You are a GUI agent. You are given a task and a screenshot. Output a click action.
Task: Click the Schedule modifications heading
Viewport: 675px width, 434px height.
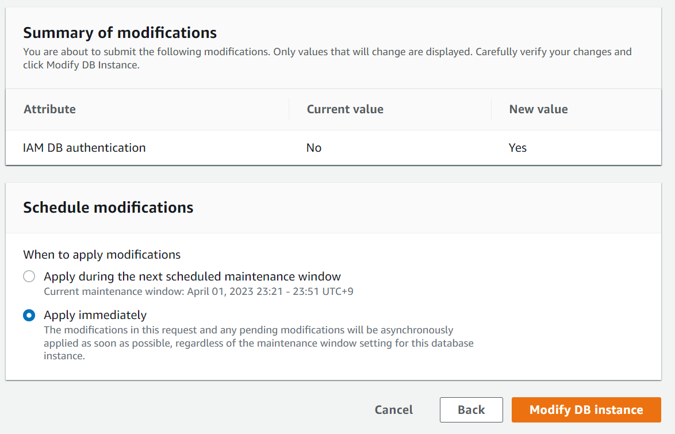coord(108,208)
